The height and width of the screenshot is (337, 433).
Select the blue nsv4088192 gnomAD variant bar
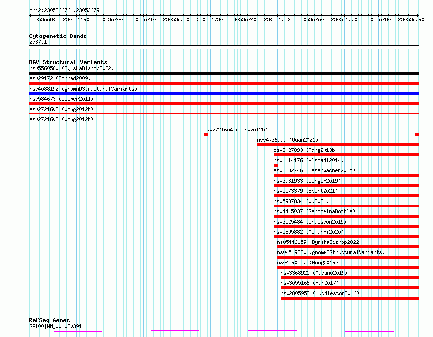[224, 94]
